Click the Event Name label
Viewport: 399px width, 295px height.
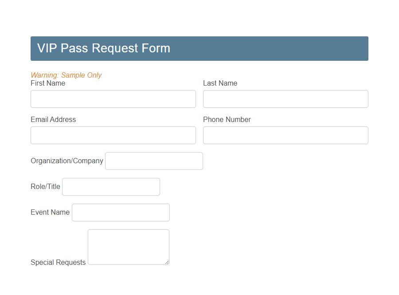click(x=50, y=212)
